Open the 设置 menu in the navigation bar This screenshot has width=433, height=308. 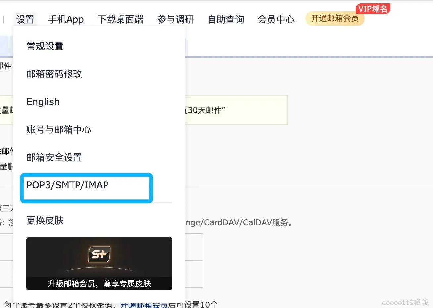25,19
